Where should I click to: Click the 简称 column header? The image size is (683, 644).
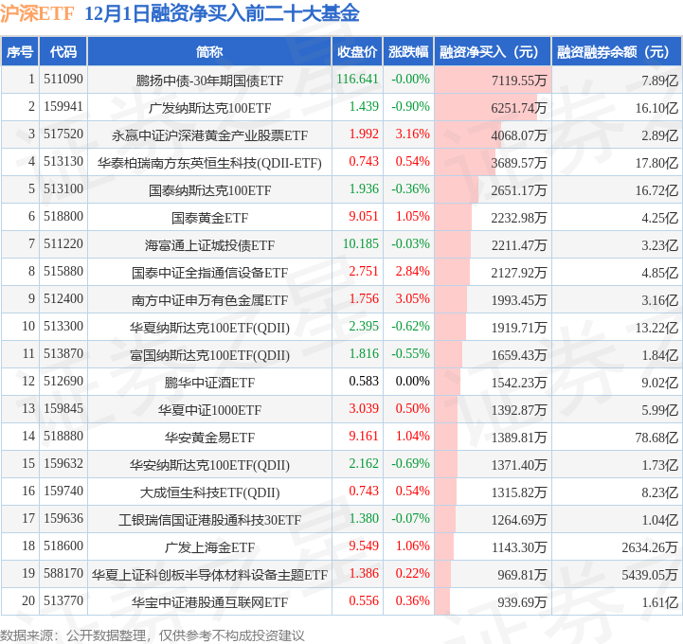click(209, 52)
